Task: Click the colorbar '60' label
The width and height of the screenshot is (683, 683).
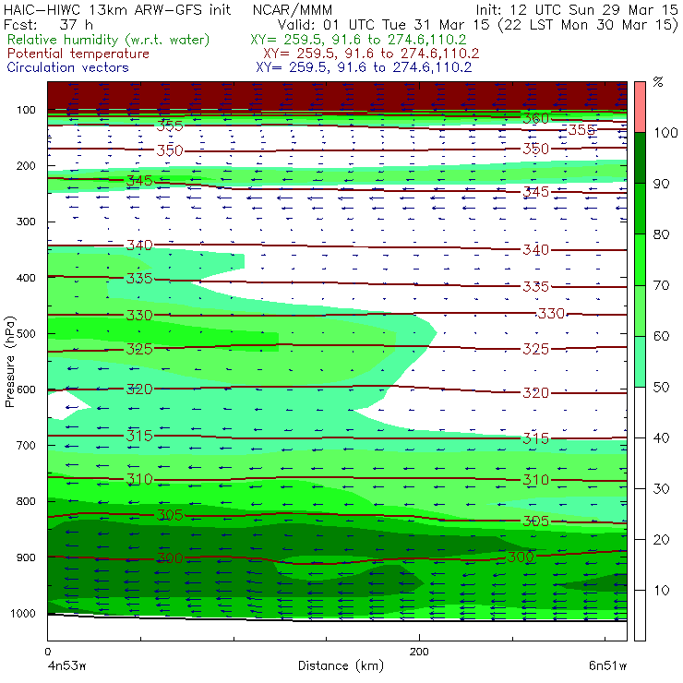Action: click(661, 336)
